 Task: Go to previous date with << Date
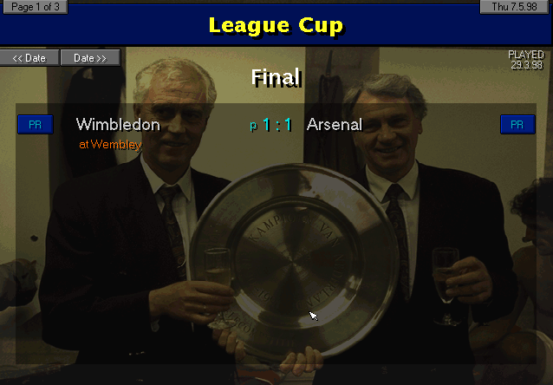(x=29, y=58)
